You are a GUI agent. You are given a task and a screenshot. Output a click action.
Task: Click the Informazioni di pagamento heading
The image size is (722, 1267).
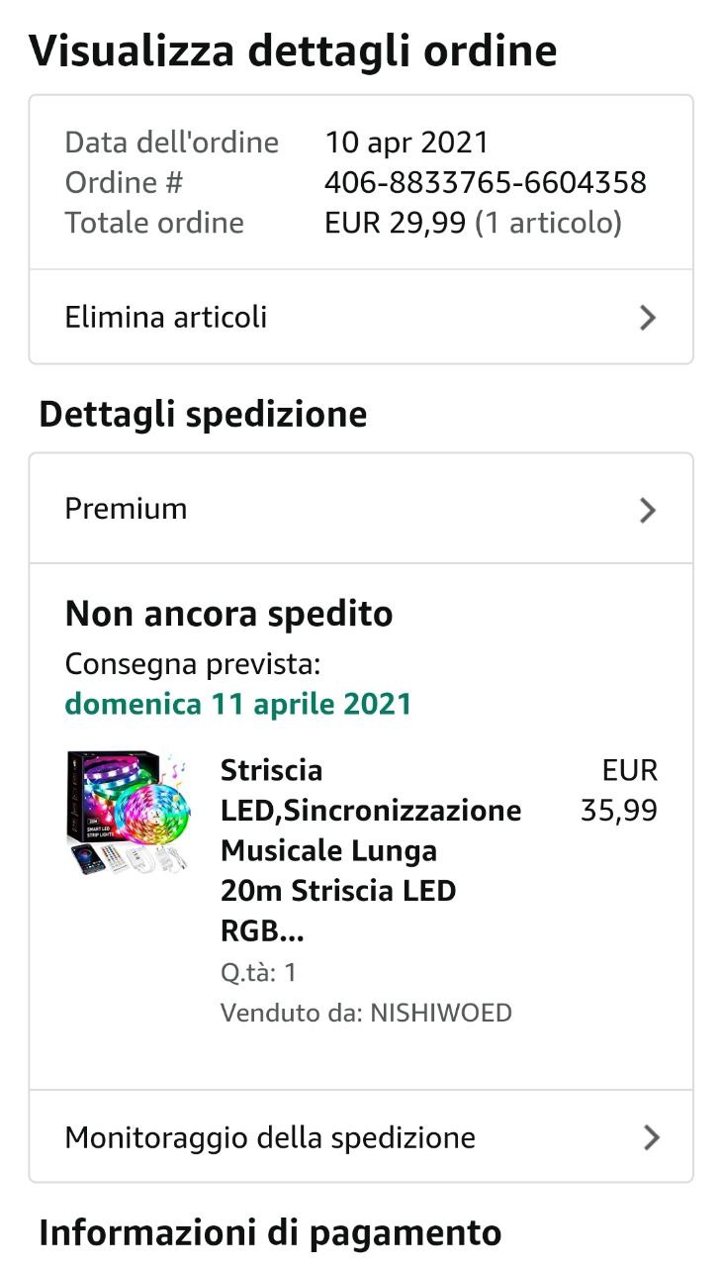coord(270,1233)
